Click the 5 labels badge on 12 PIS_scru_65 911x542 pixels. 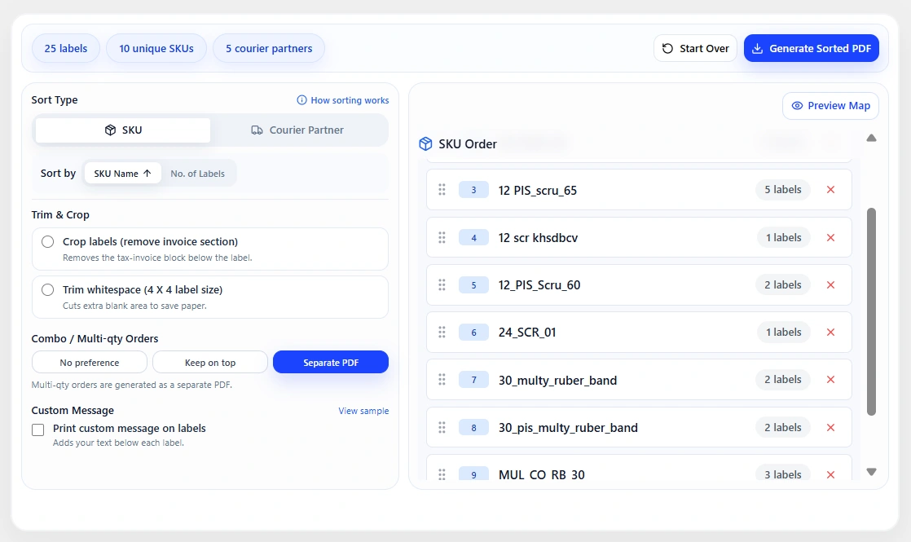(x=782, y=190)
